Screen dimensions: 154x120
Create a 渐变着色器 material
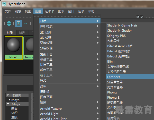click(130, 103)
